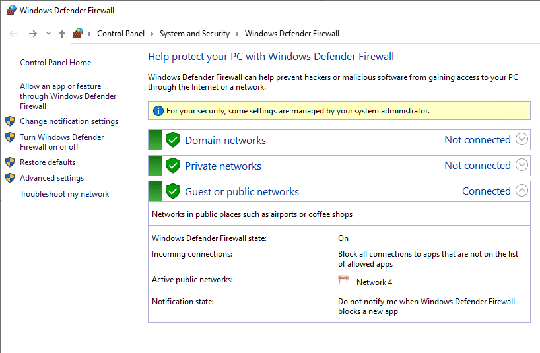Click Incoming connections label
Screen dimensions: 540x353
coord(192,254)
